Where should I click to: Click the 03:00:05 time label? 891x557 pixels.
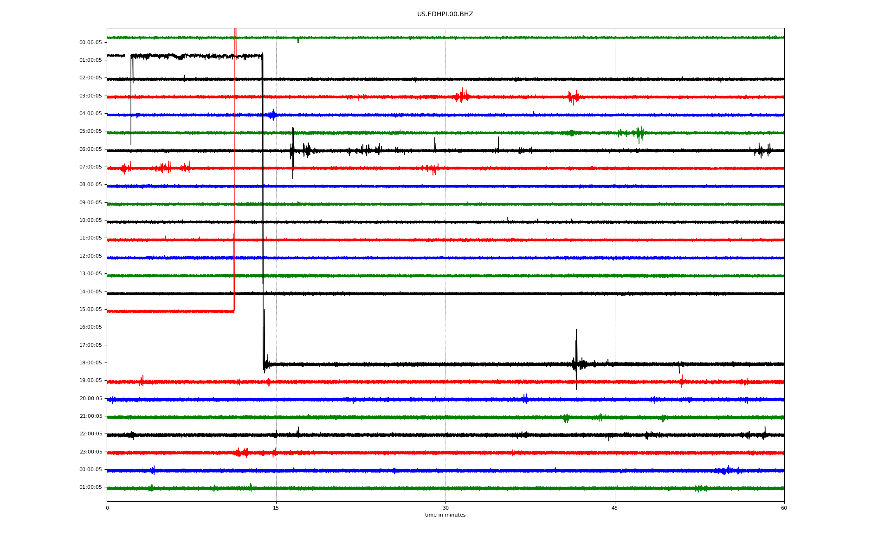[x=90, y=96]
